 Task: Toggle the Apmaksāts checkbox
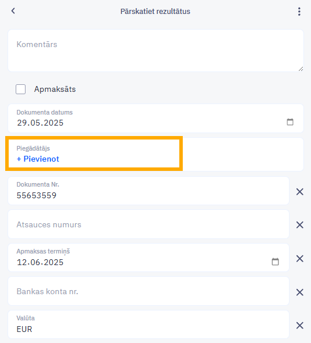point(20,90)
